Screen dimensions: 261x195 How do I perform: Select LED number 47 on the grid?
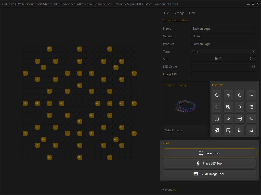[110, 157]
